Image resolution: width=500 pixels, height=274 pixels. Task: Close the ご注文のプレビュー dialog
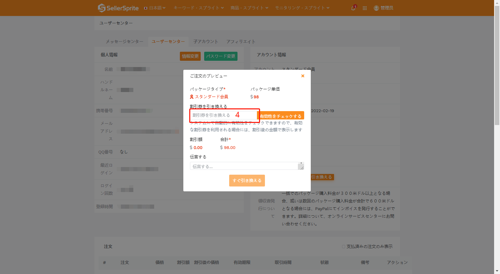point(303,76)
